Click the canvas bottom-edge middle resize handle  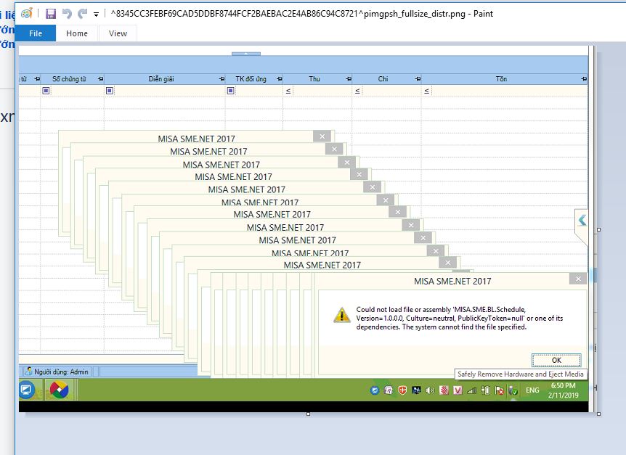308,414
